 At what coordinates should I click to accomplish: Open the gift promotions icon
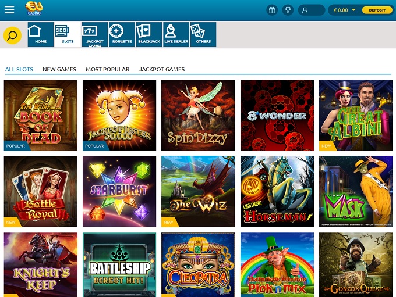tap(271, 10)
